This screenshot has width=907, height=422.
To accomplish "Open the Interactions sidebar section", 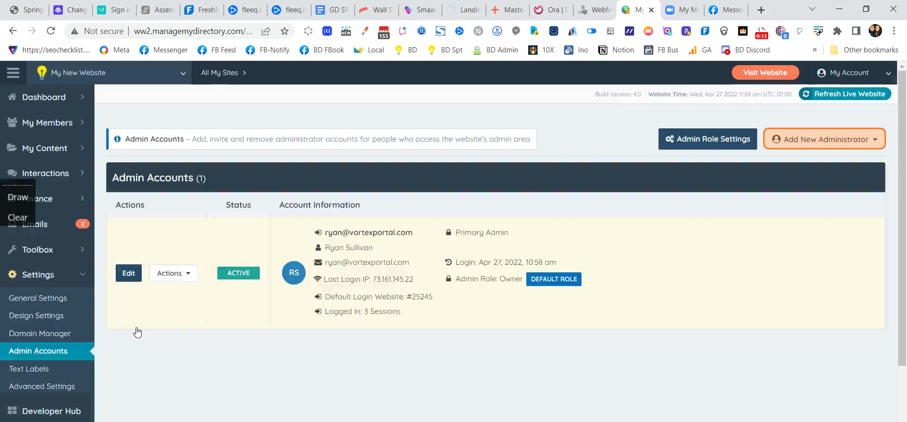I will (x=47, y=173).
